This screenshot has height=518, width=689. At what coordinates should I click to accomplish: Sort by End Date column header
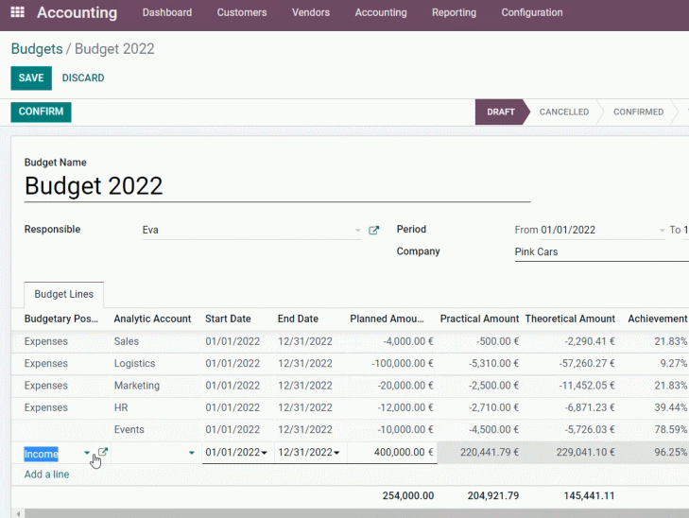tap(298, 319)
